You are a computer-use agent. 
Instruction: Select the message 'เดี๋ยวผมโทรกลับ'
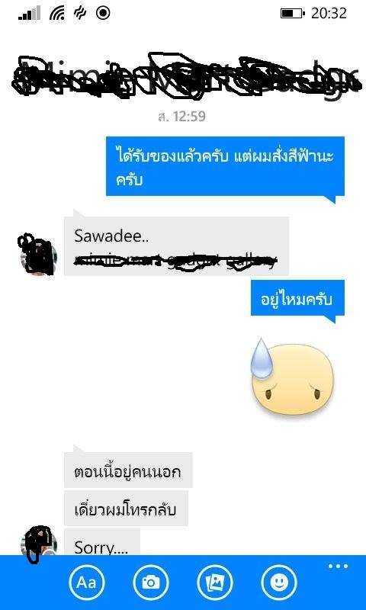pos(126,508)
